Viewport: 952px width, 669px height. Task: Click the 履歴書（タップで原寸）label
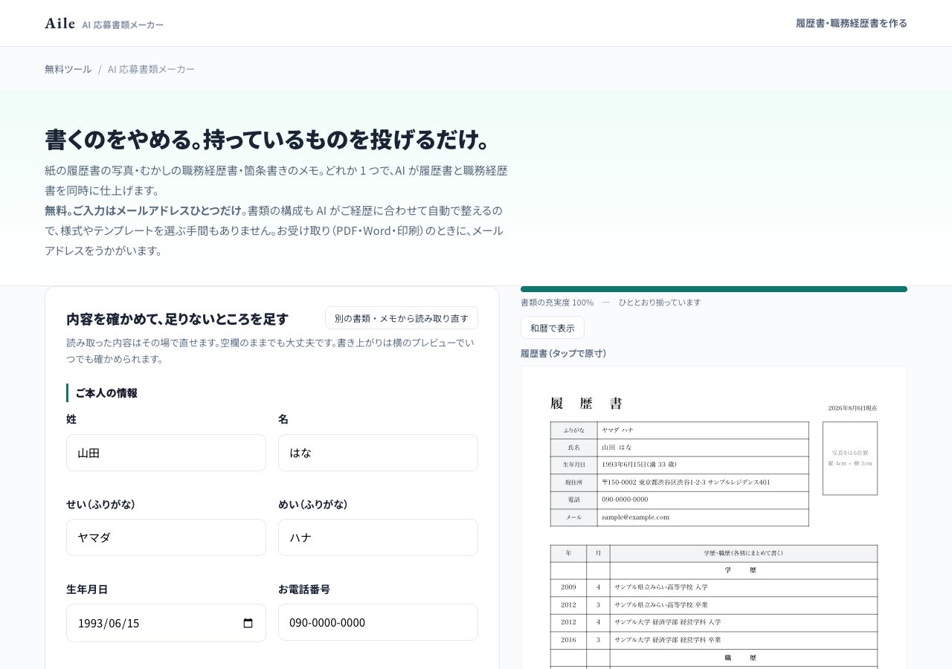click(x=563, y=353)
